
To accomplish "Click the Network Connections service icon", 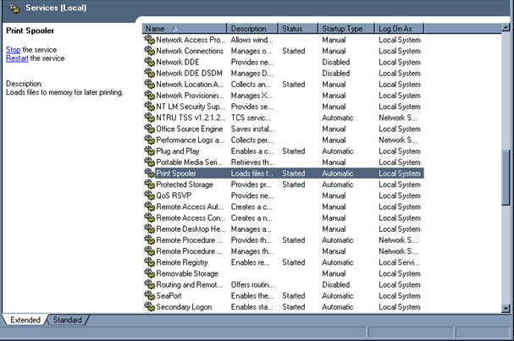I will click(149, 51).
